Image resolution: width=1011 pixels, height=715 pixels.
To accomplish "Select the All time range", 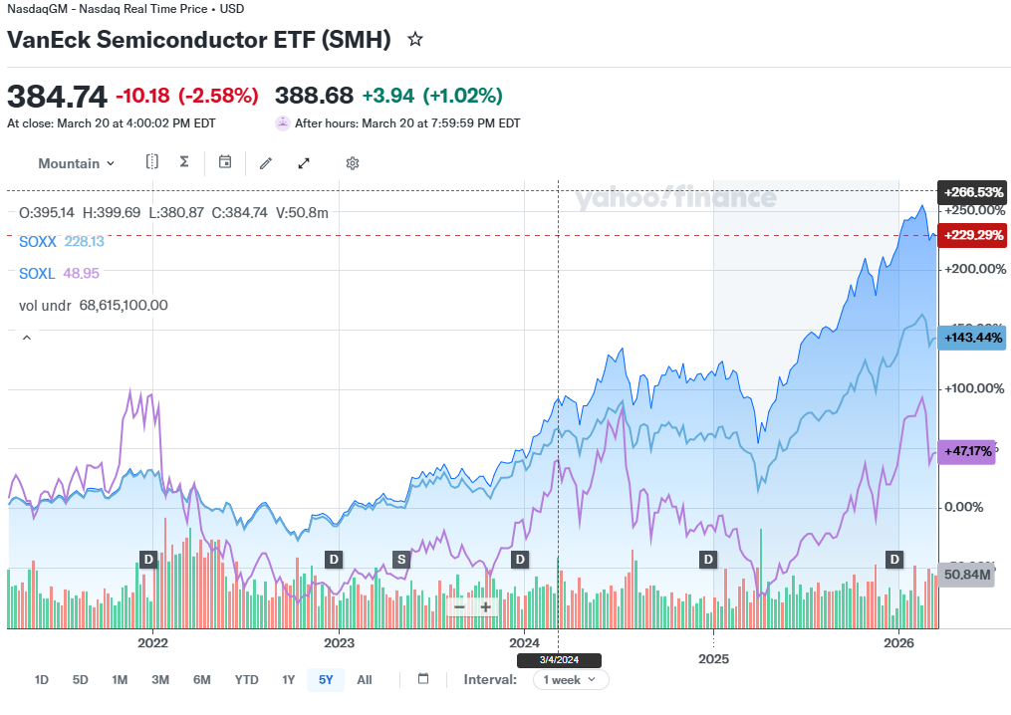I will point(365,679).
